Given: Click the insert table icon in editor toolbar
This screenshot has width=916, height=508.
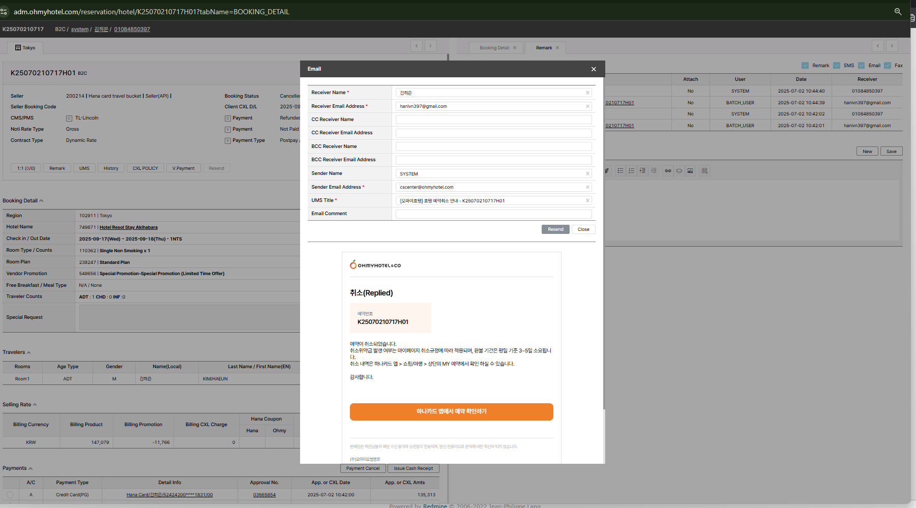Looking at the screenshot, I should (x=704, y=171).
